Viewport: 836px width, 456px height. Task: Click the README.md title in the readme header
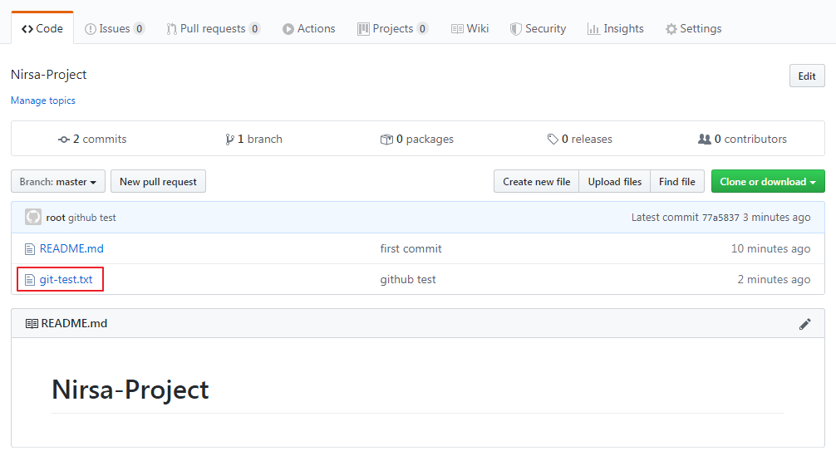[x=74, y=324]
